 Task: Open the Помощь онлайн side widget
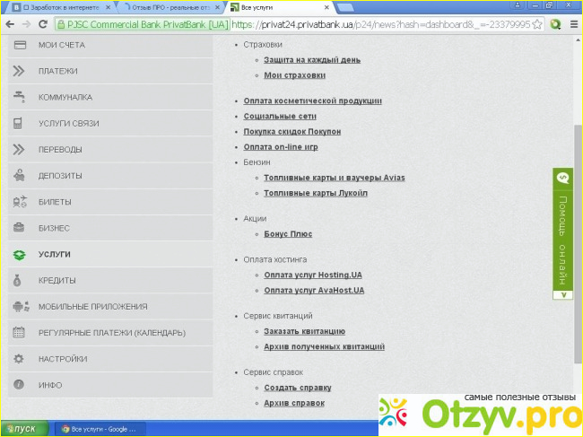562,235
